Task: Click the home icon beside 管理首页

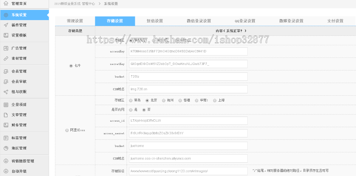Action: click(x=6, y=4)
